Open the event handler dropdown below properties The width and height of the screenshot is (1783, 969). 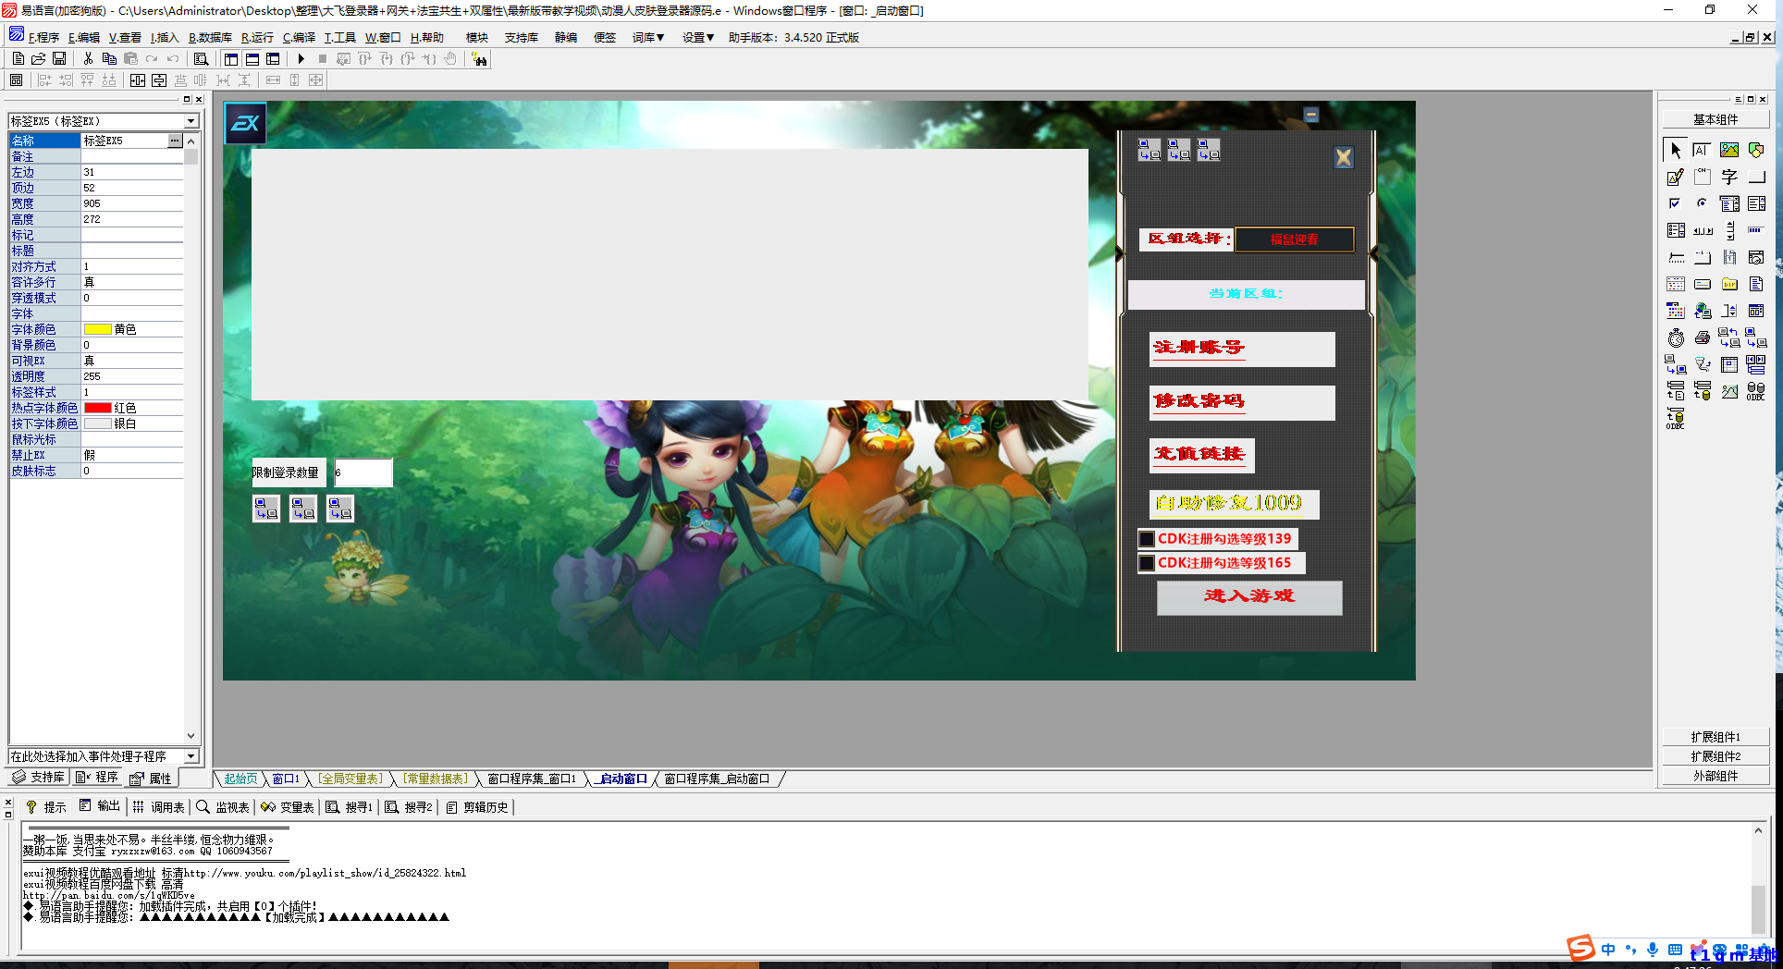tap(190, 756)
